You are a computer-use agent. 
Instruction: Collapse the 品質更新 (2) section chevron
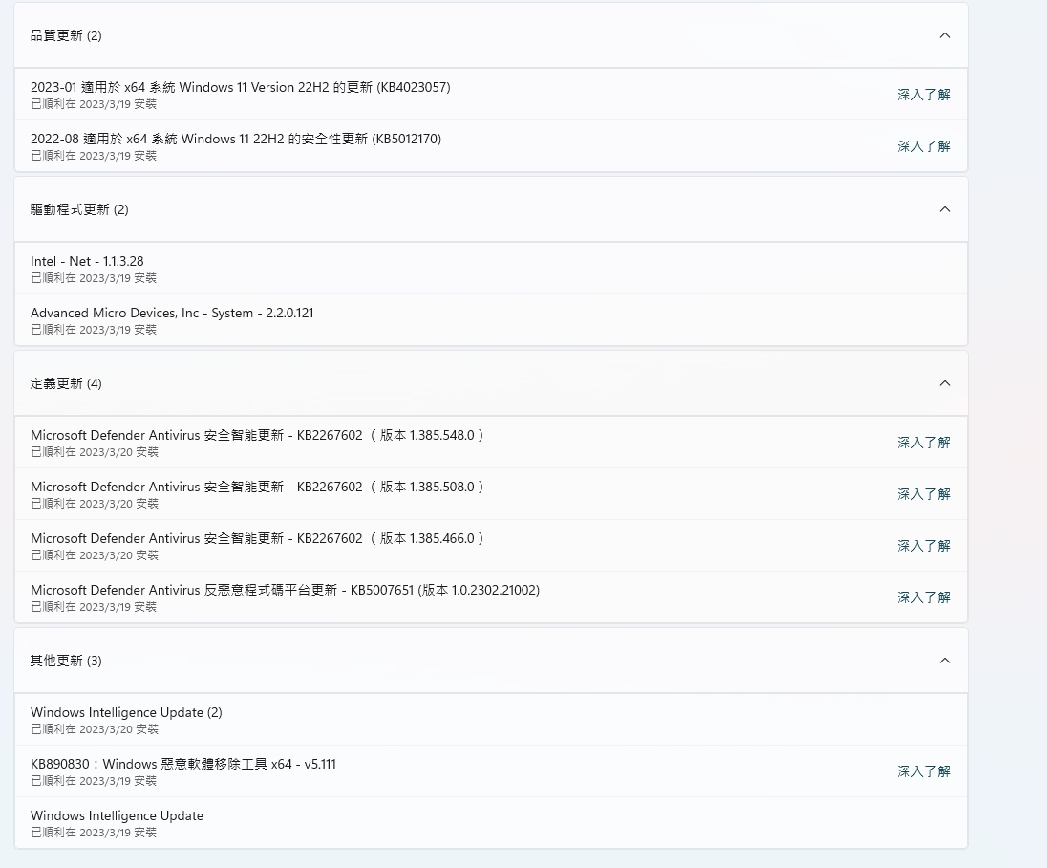[944, 35]
